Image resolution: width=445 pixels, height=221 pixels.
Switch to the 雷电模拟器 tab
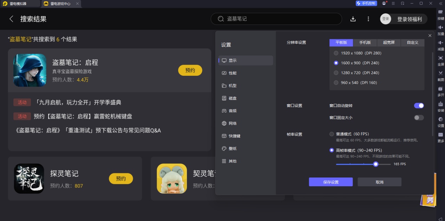point(20,4)
